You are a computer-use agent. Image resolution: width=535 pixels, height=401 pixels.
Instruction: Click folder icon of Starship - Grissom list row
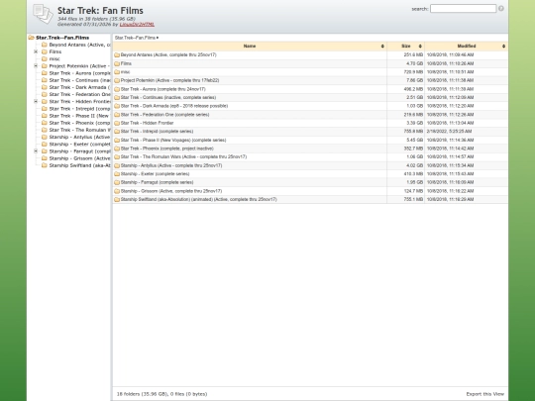117,191
